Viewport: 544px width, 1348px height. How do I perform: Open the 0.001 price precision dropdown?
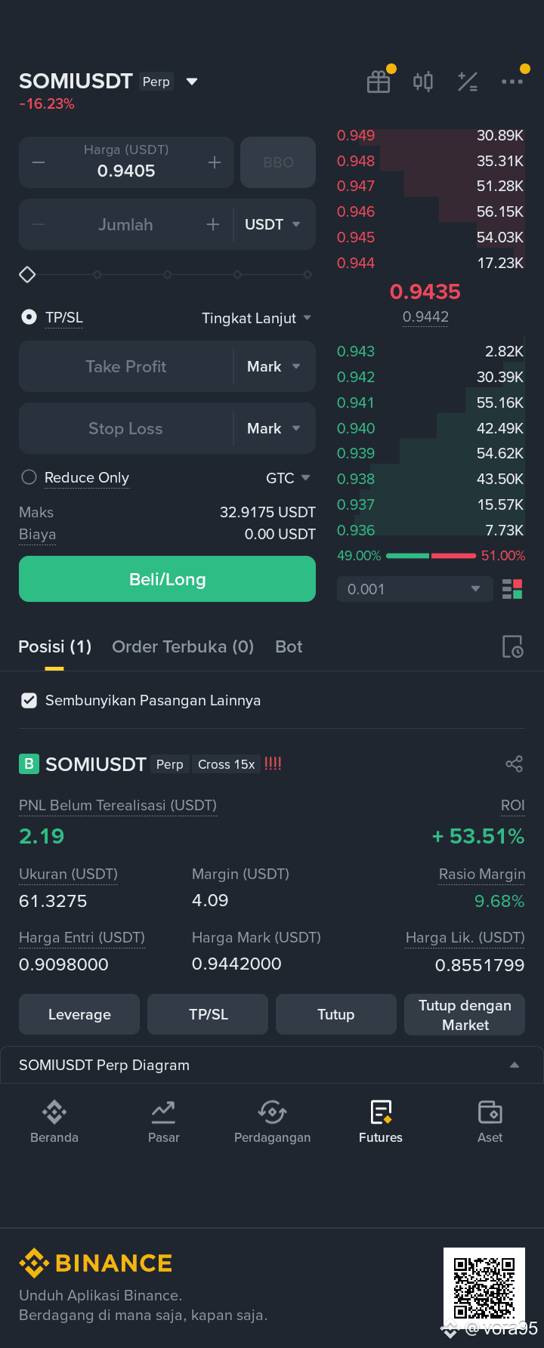point(414,589)
